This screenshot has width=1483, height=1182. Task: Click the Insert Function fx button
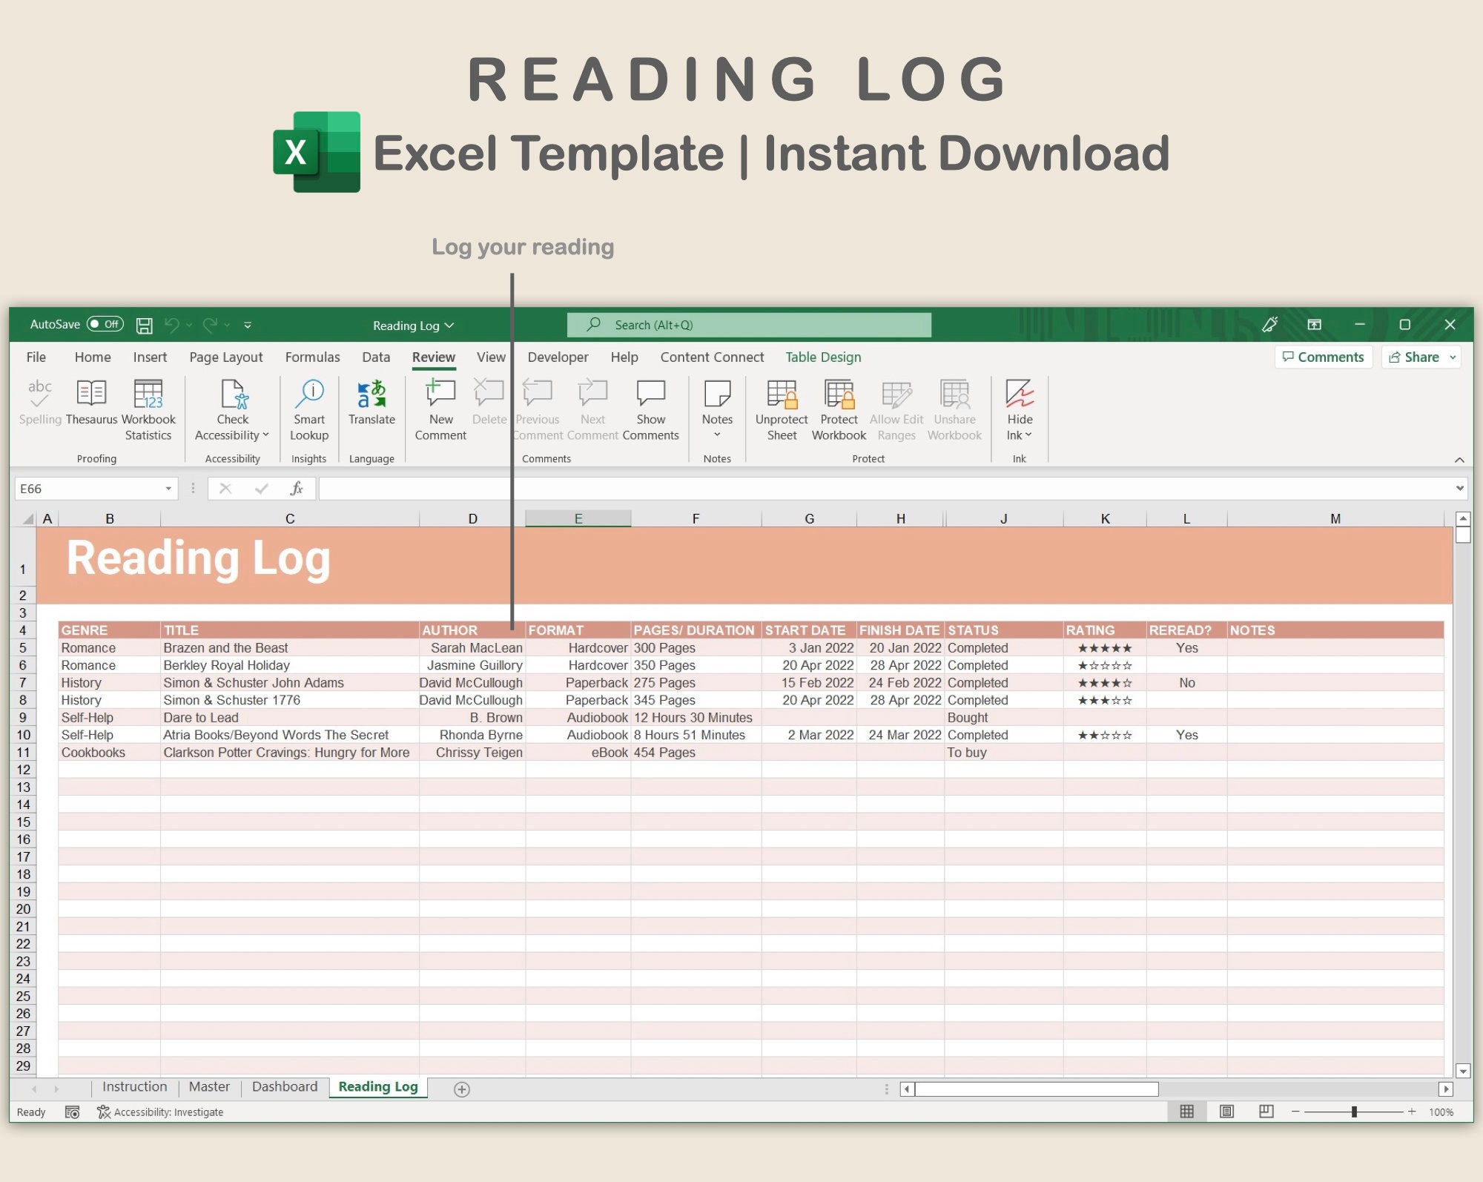coord(297,488)
